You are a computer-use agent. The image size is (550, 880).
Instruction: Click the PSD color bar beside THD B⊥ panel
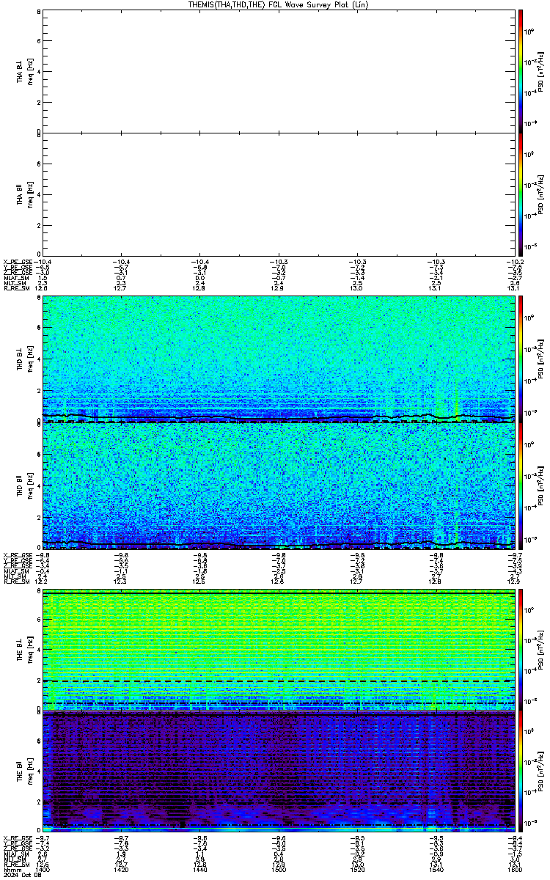(521, 359)
